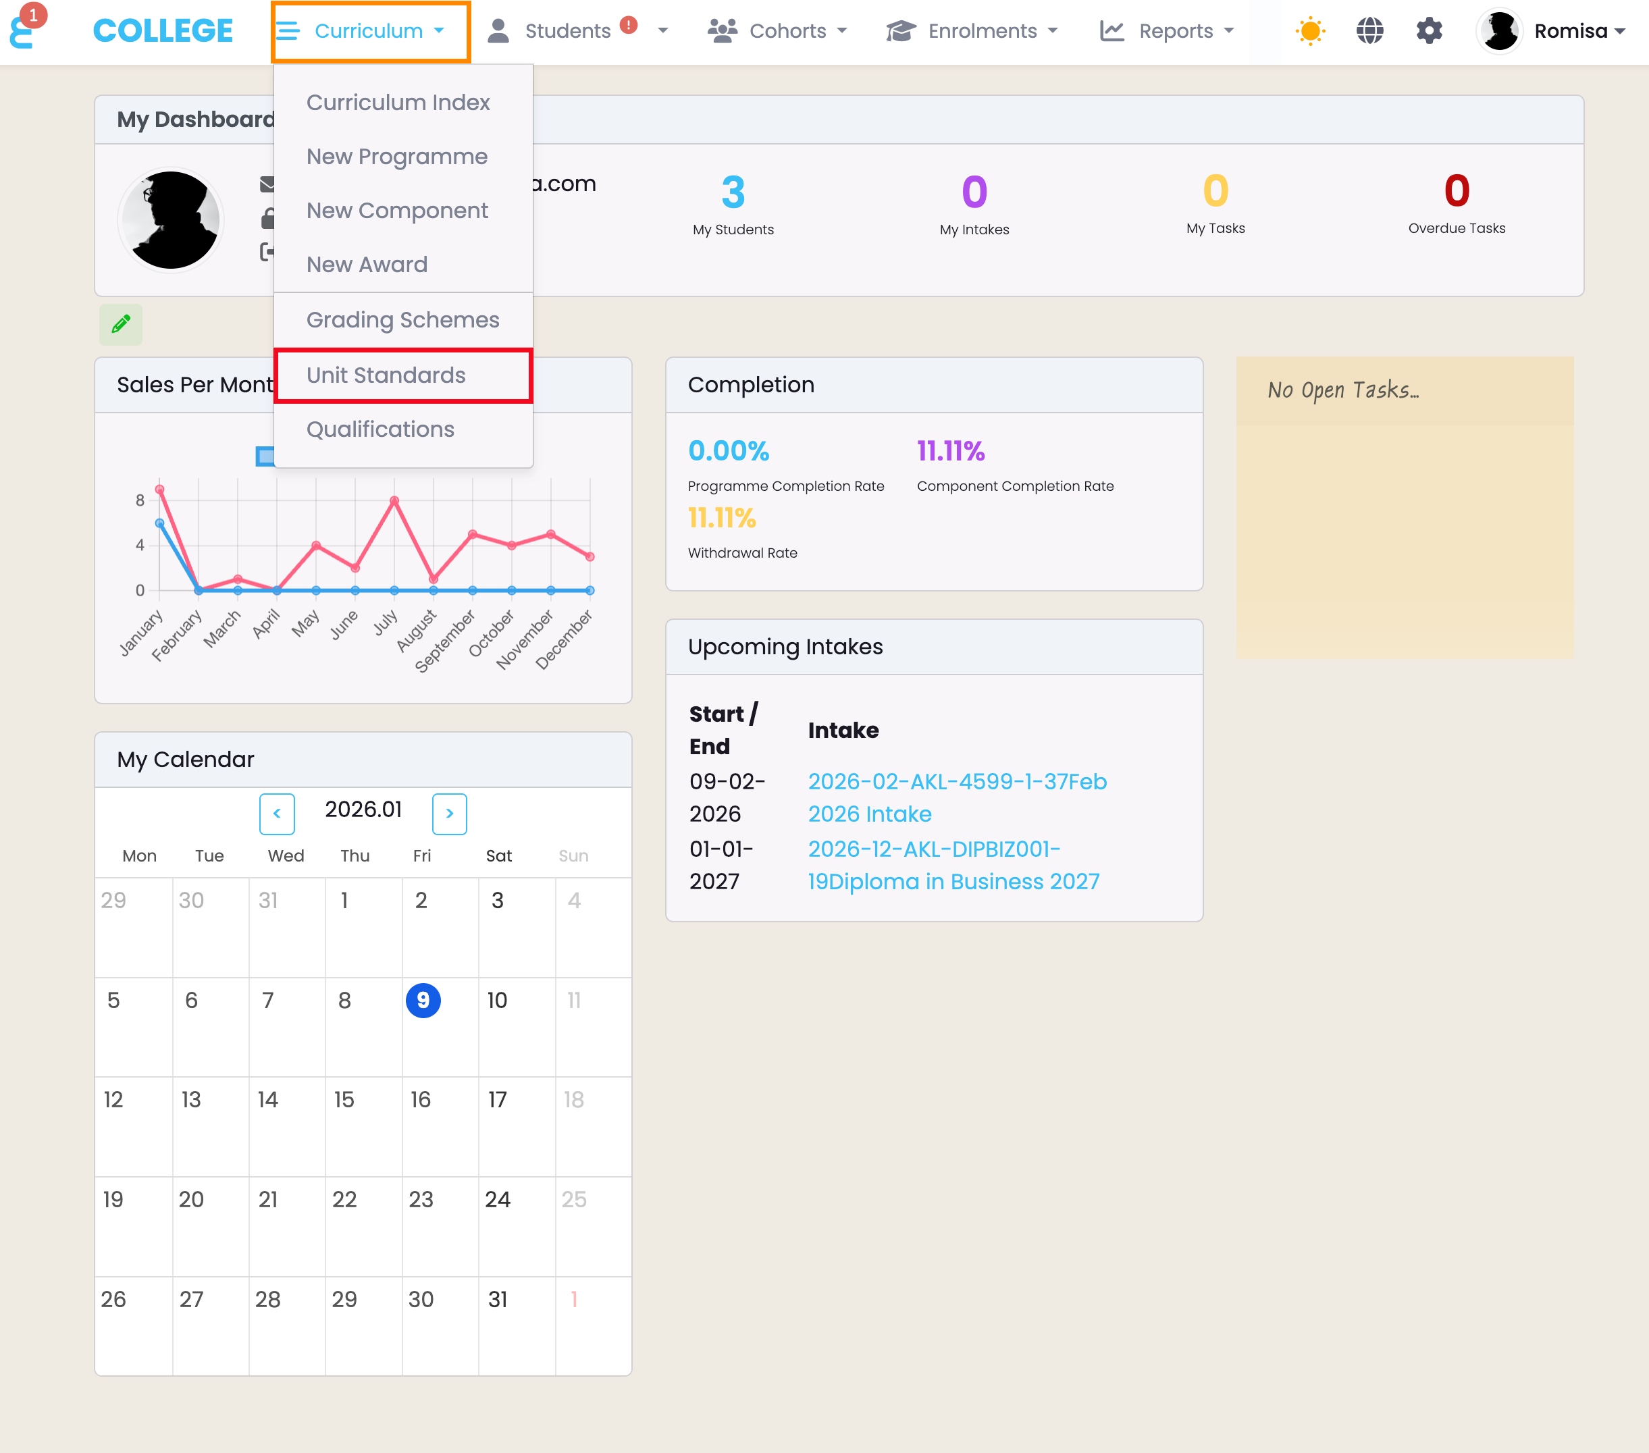Select Unit Standards from Curriculum menu
Viewport: 1649px width, 1453px height.
386,375
